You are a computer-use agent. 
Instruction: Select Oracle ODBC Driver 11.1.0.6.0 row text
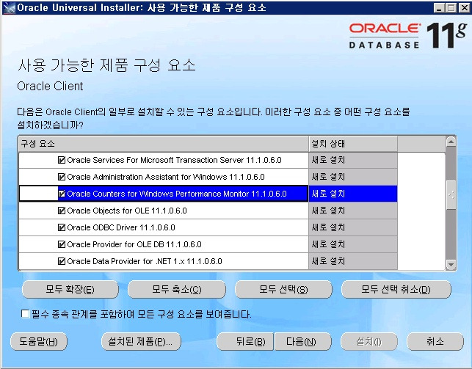click(x=120, y=227)
